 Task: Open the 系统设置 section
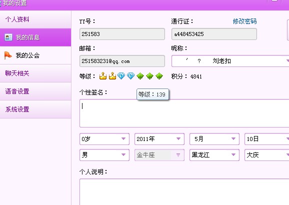35,109
